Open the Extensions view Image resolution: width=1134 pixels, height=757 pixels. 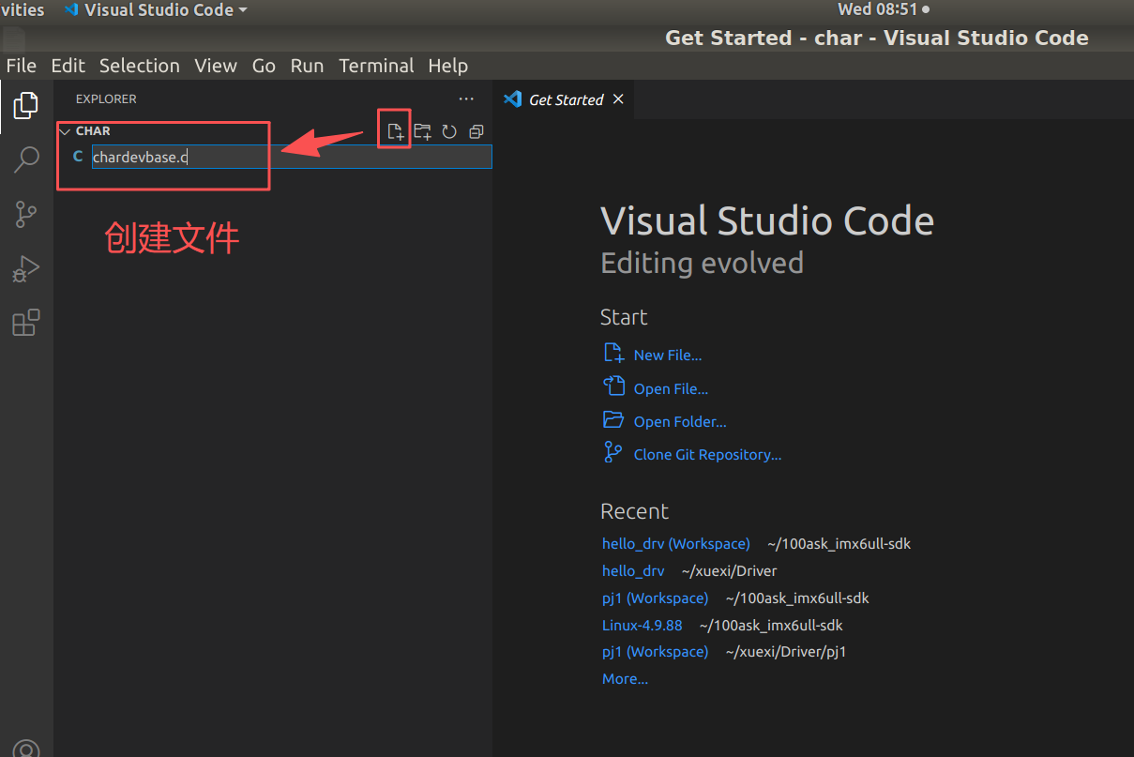26,323
